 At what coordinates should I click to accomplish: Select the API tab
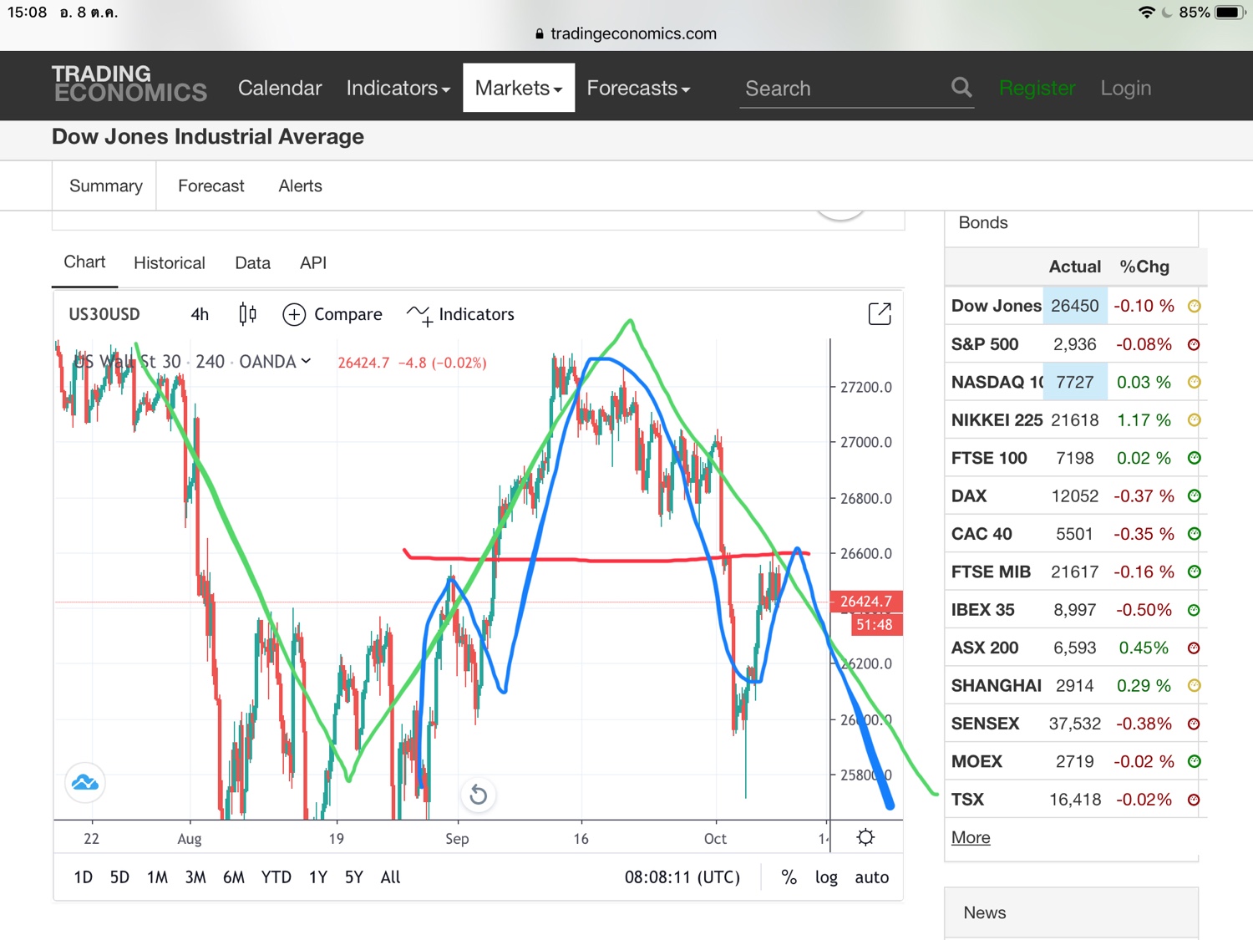313,263
